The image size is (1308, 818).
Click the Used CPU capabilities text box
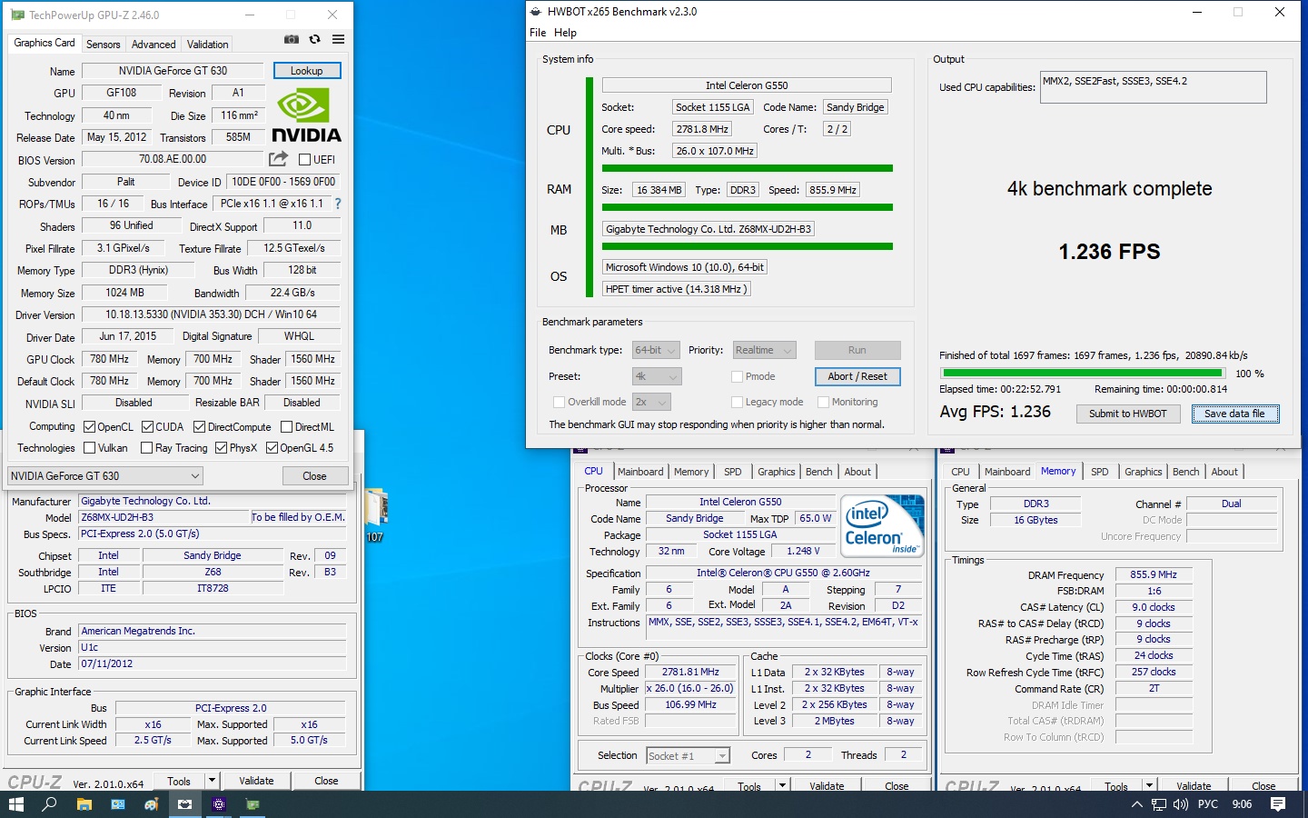[x=1153, y=87]
